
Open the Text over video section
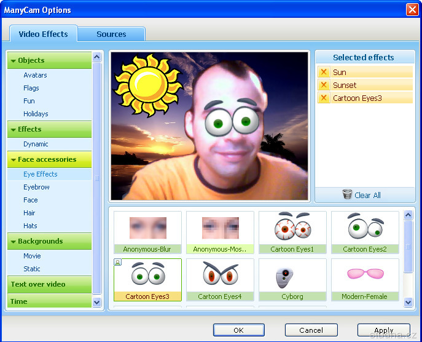point(50,284)
